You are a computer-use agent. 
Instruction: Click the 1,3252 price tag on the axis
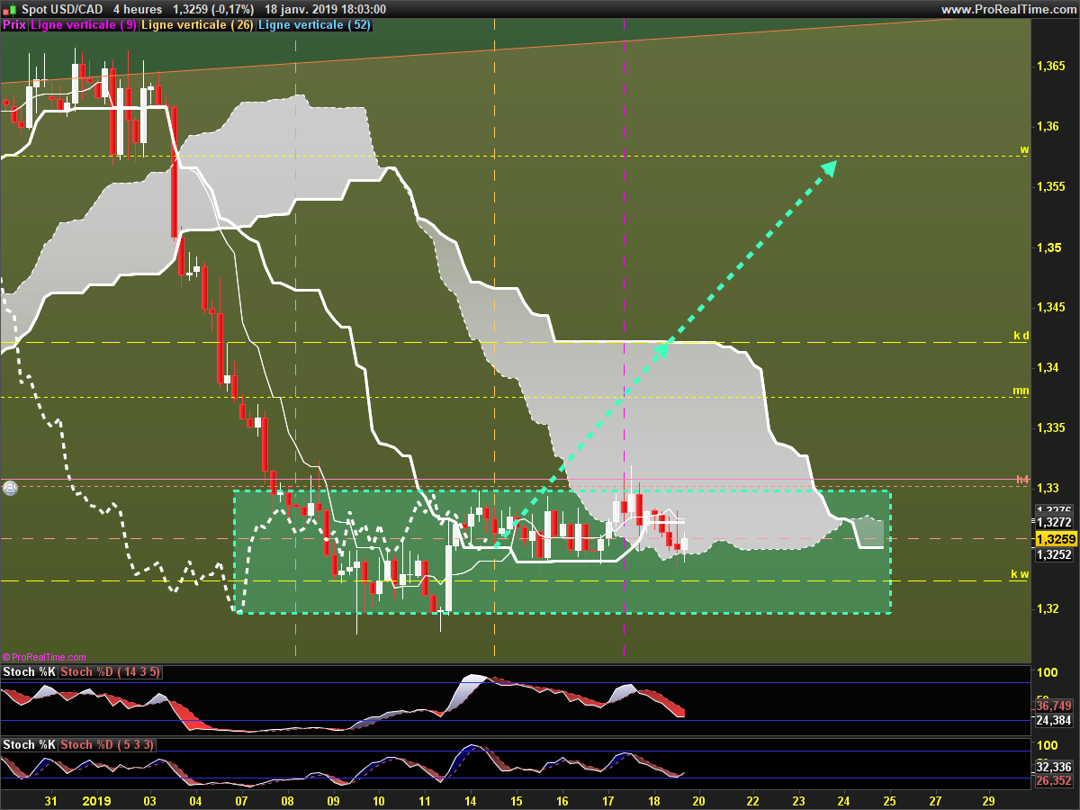click(x=1053, y=555)
